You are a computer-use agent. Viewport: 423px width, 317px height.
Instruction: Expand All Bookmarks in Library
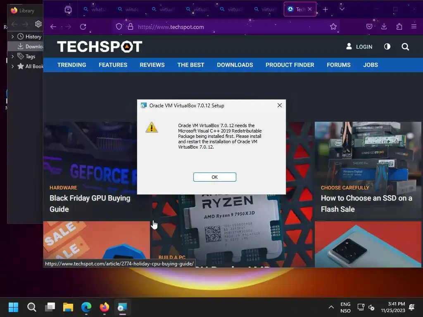[12, 66]
